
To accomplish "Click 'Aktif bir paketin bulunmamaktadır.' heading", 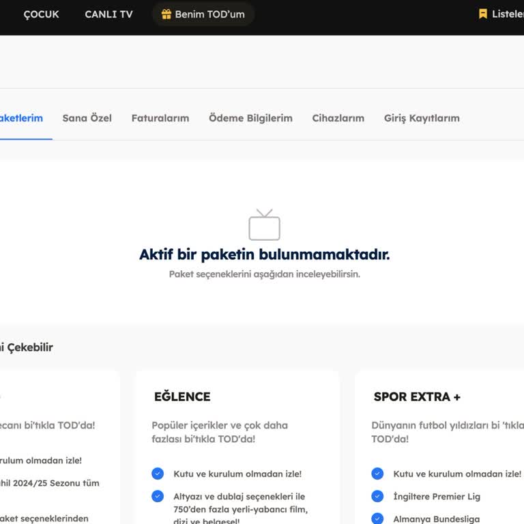I will [x=264, y=254].
